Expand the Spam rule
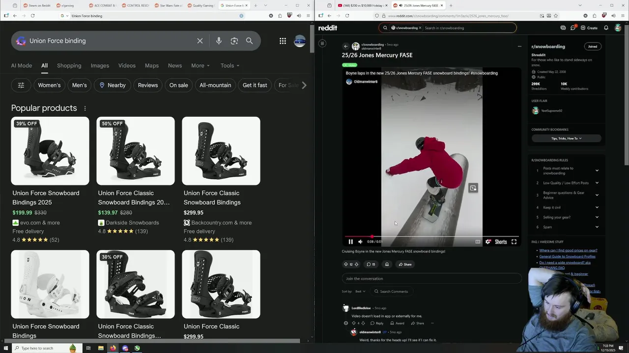 click(597, 227)
